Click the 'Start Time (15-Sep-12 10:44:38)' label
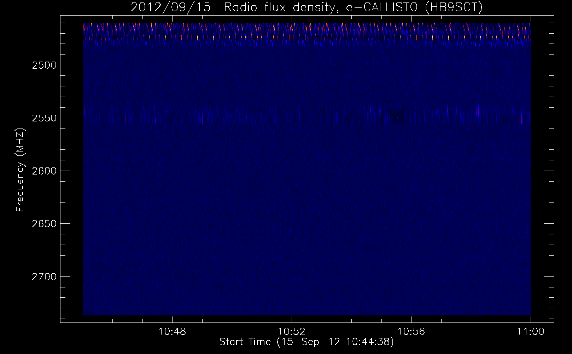The width and height of the screenshot is (572, 354). point(307,342)
